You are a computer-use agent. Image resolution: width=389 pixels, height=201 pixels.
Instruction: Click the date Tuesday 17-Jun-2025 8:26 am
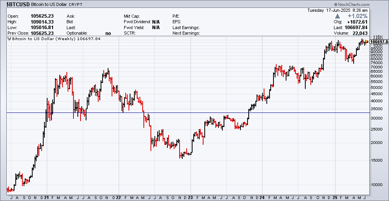[338, 10]
